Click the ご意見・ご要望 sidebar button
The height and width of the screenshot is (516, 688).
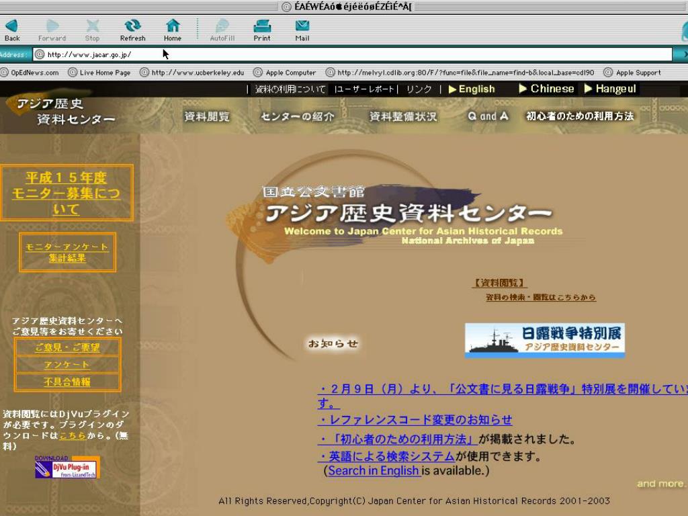(x=67, y=347)
